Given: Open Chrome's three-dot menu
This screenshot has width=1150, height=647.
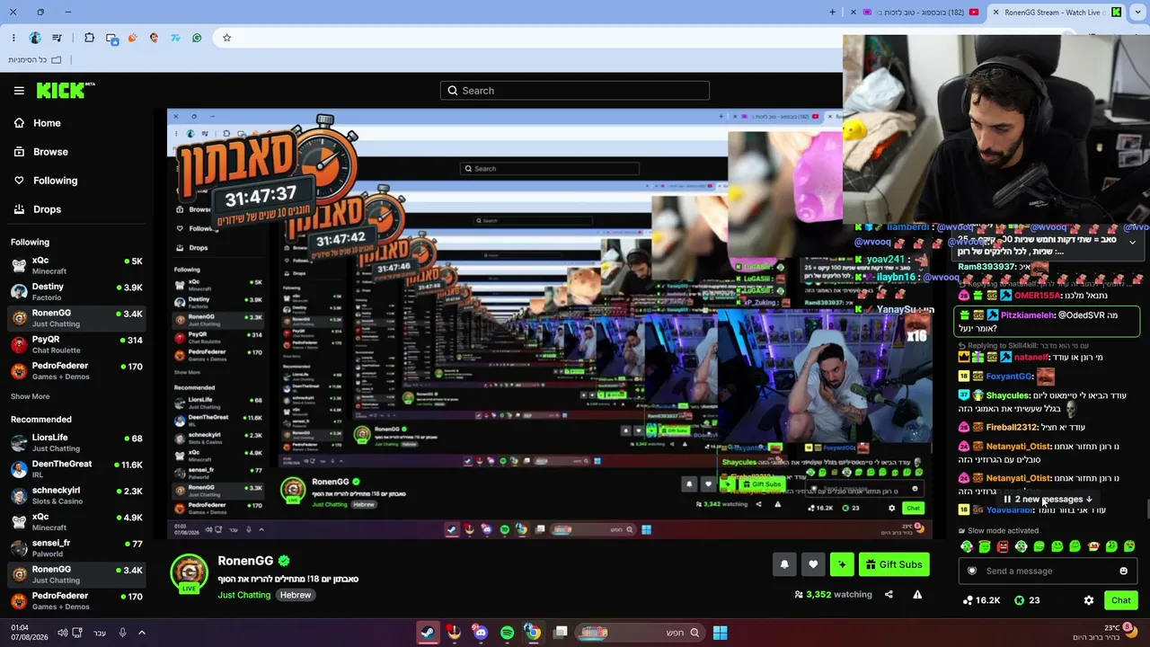Looking at the screenshot, I should pos(13,38).
